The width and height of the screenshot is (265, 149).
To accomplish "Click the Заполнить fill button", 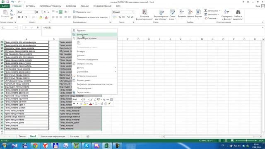I will (211, 14).
